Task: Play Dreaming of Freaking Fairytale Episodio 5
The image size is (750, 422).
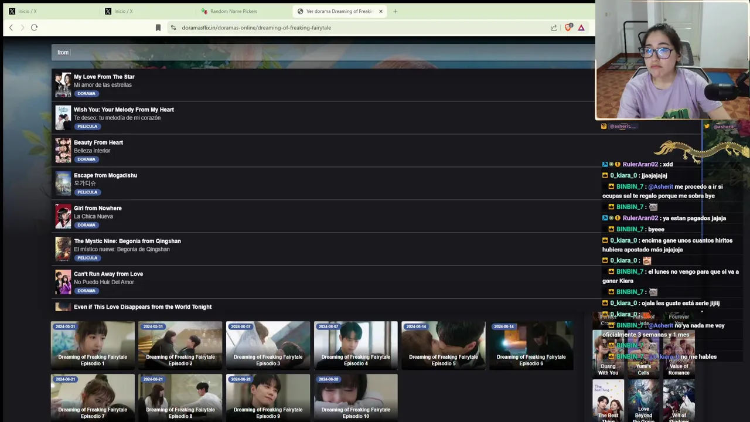Action: pyautogui.click(x=444, y=345)
